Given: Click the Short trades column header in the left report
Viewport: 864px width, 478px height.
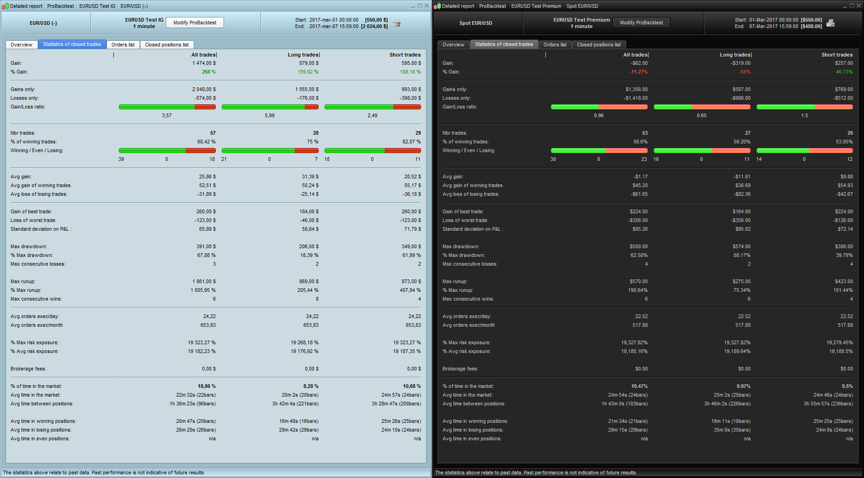Looking at the screenshot, I should (x=405, y=54).
